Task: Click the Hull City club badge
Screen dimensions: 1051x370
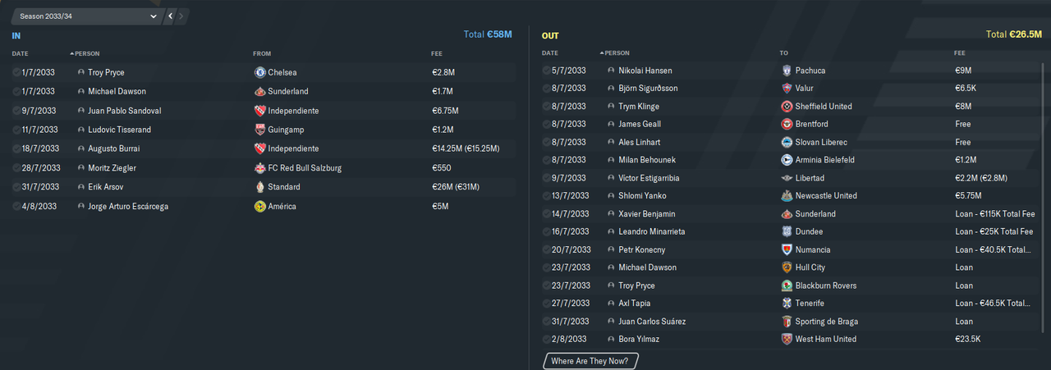Action: pos(787,267)
